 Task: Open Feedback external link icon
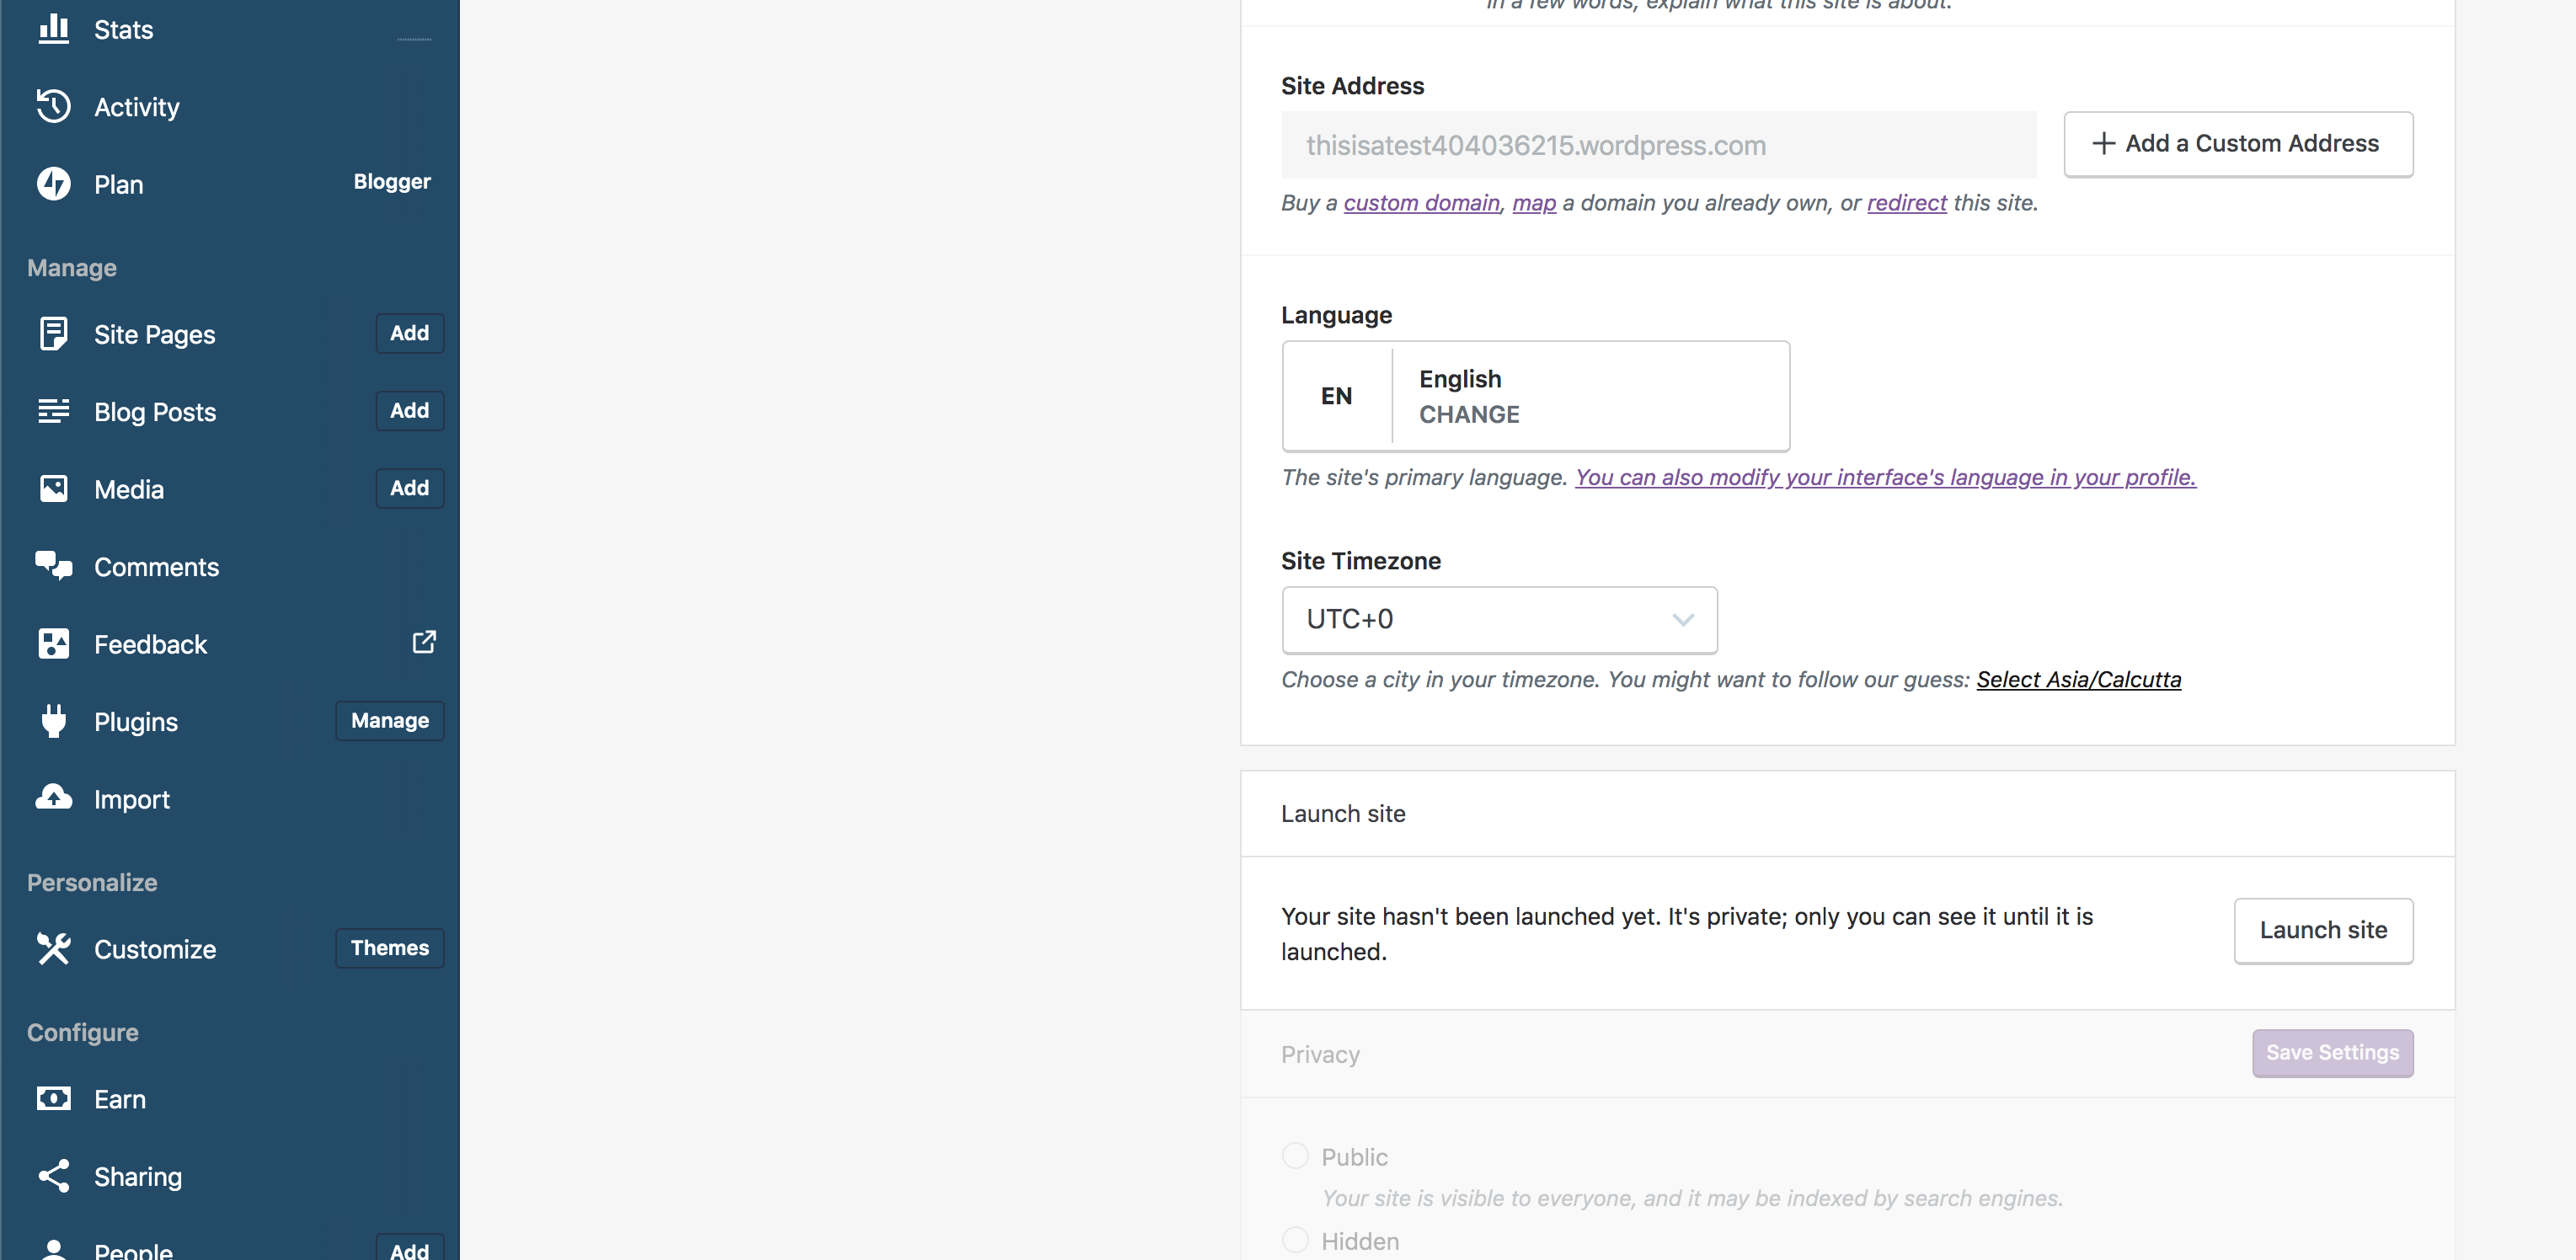pos(424,642)
